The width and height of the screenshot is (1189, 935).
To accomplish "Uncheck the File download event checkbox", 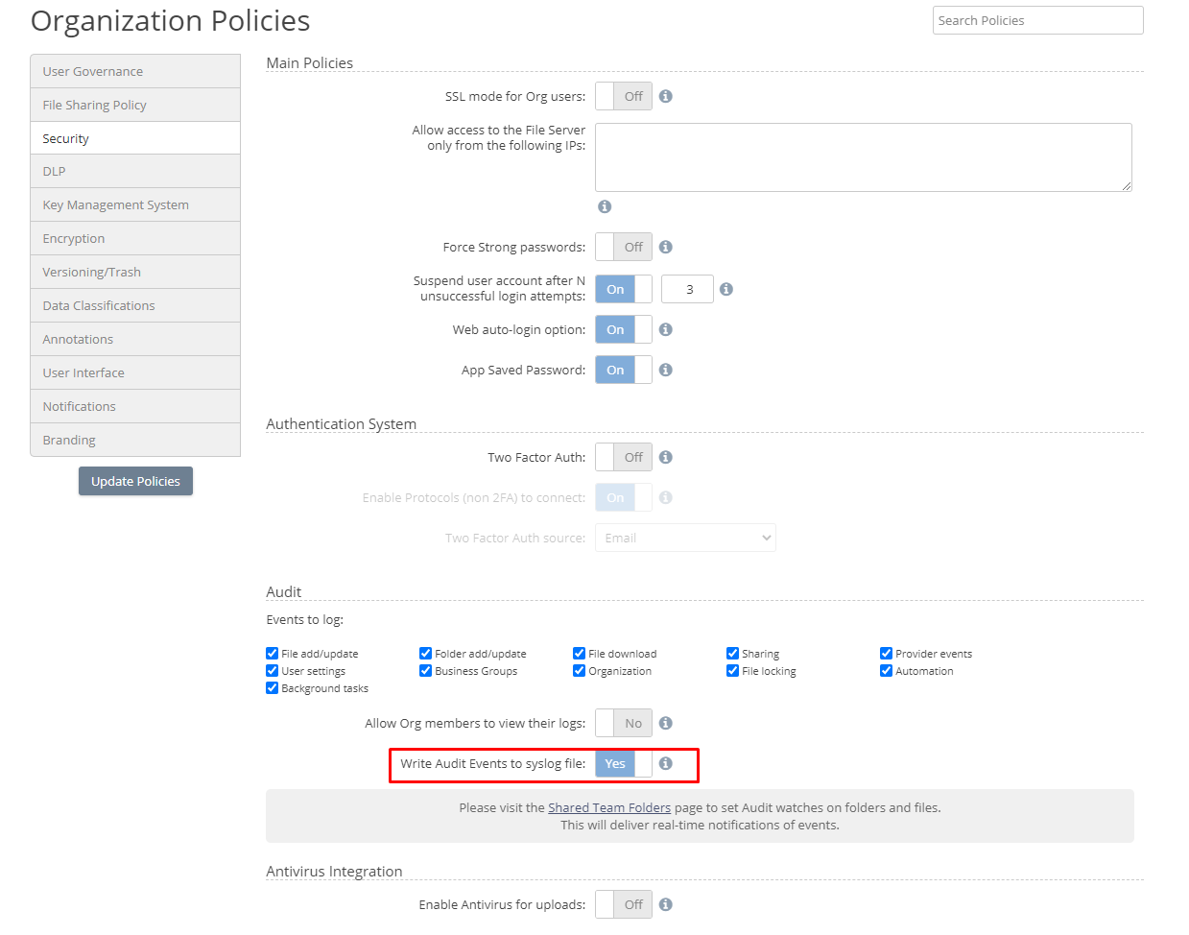I will point(579,654).
